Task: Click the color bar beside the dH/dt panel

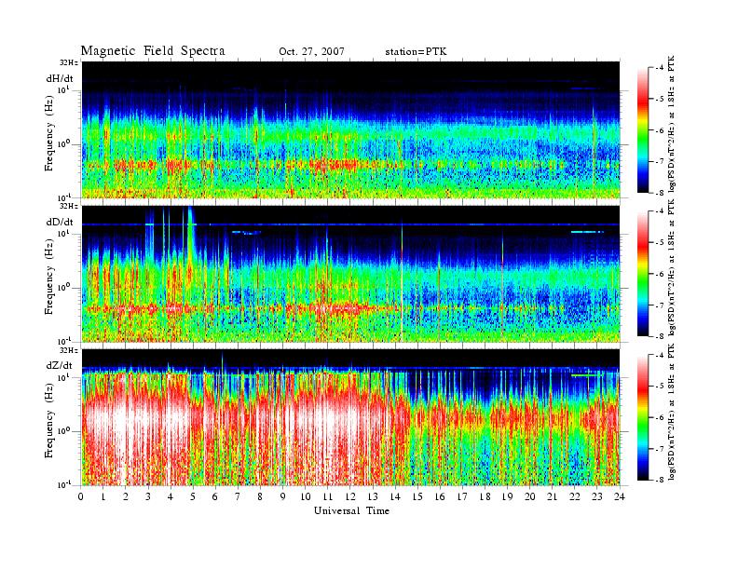Action: (643, 130)
